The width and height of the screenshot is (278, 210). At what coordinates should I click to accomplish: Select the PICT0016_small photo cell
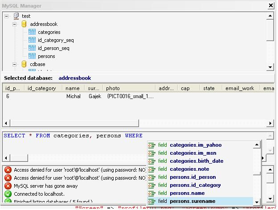pyautogui.click(x=130, y=96)
